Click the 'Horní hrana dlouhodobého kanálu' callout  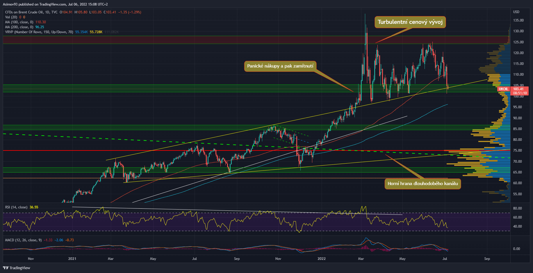click(x=423, y=184)
